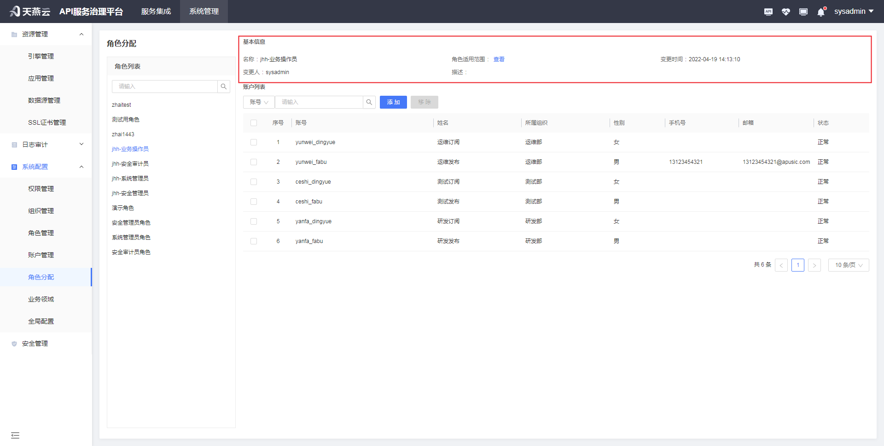The image size is (884, 446).
Task: Open notifications via the bell icon
Action: tap(820, 12)
